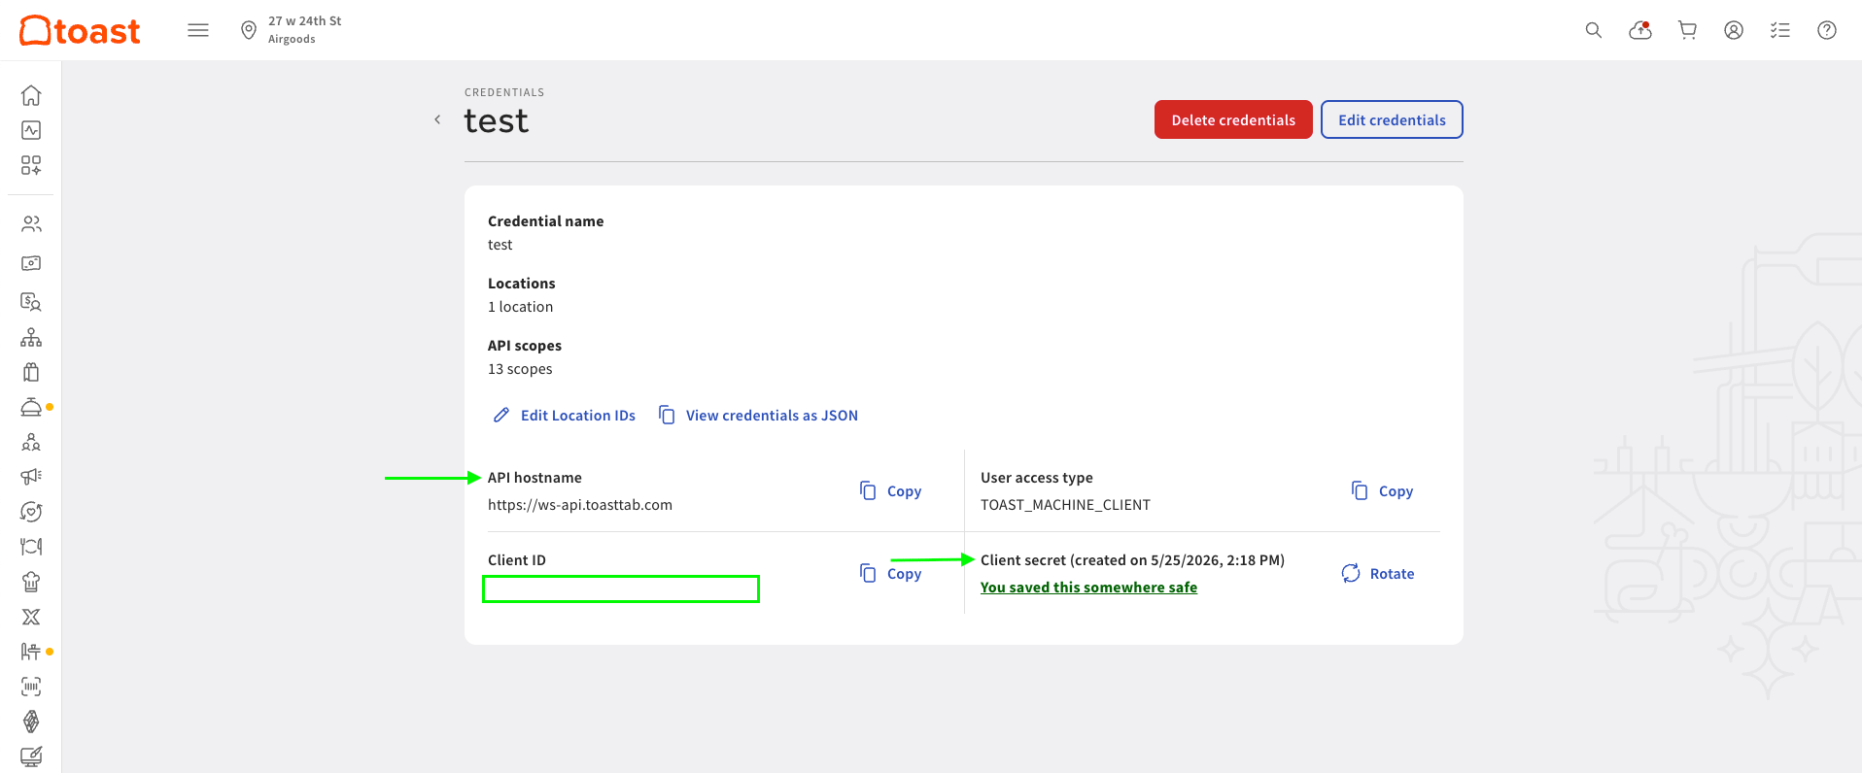This screenshot has width=1862, height=773.
Task: Open the monitor with pen sidebar icon
Action: point(31,756)
